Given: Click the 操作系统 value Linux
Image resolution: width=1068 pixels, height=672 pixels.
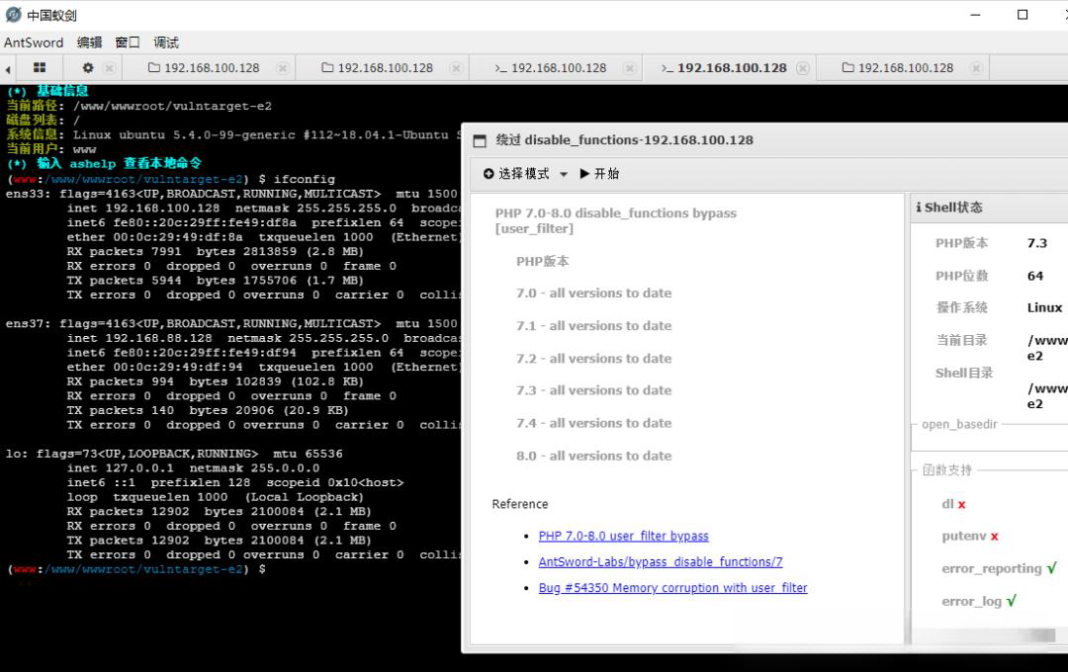Looking at the screenshot, I should click(1045, 307).
